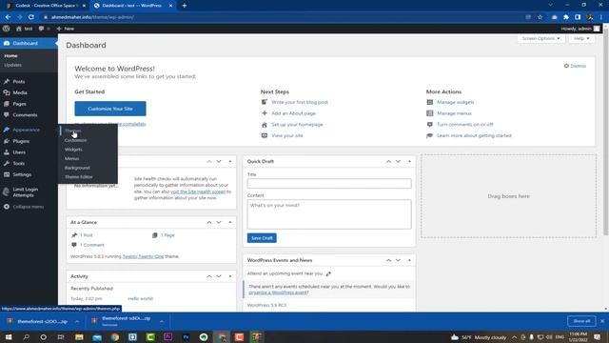Open the site home icon 'test'
This screenshot has width=609, height=343.
click(x=24, y=29)
